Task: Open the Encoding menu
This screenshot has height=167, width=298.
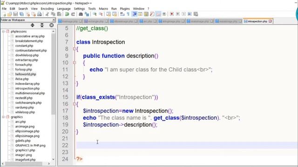Action: click(x=47, y=9)
